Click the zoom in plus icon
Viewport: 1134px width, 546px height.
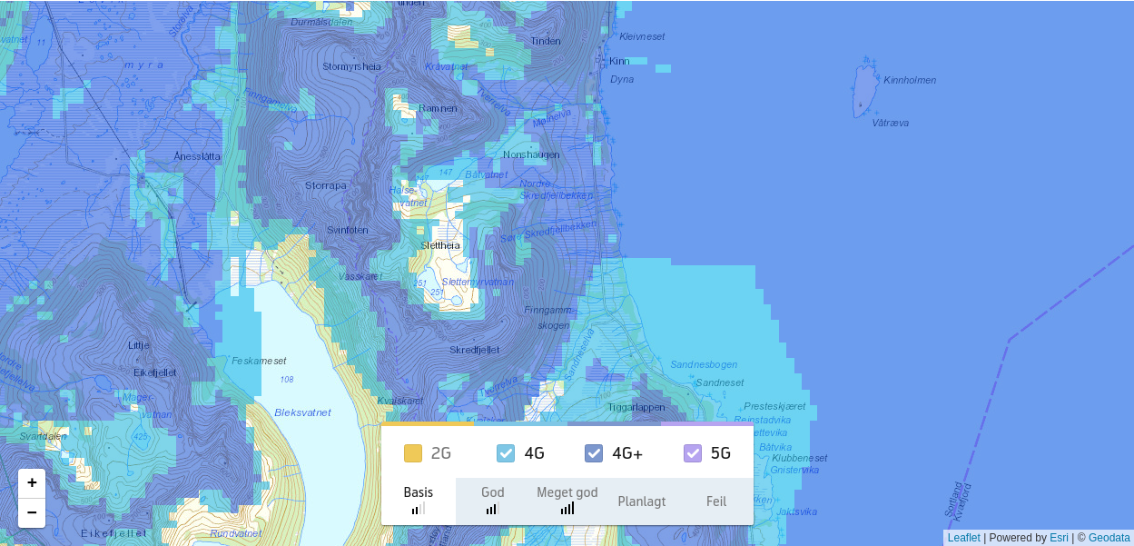pyautogui.click(x=32, y=482)
